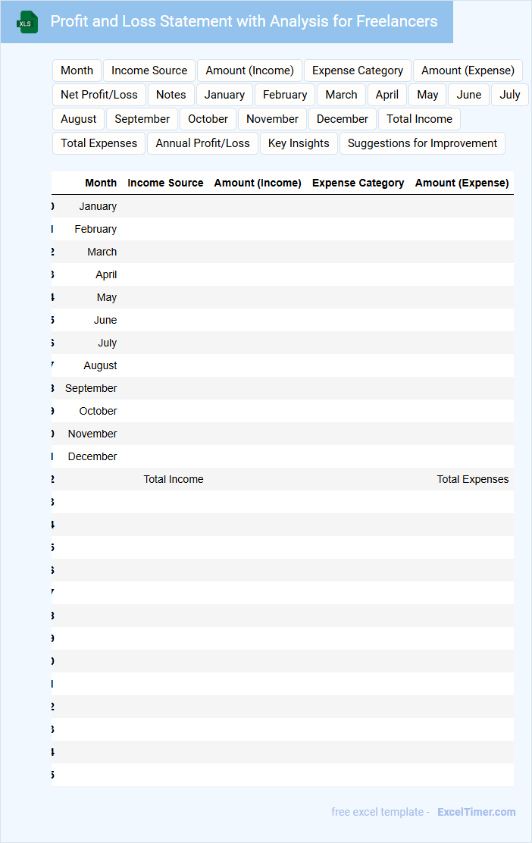Click the Total Income tag button
Viewport: 532px width, 843px height.
click(420, 119)
